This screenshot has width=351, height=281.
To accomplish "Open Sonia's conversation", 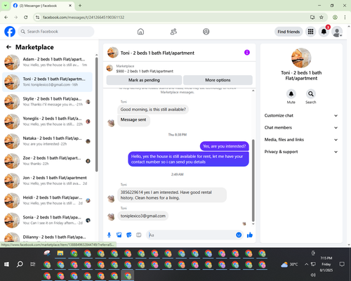I will tap(47, 220).
